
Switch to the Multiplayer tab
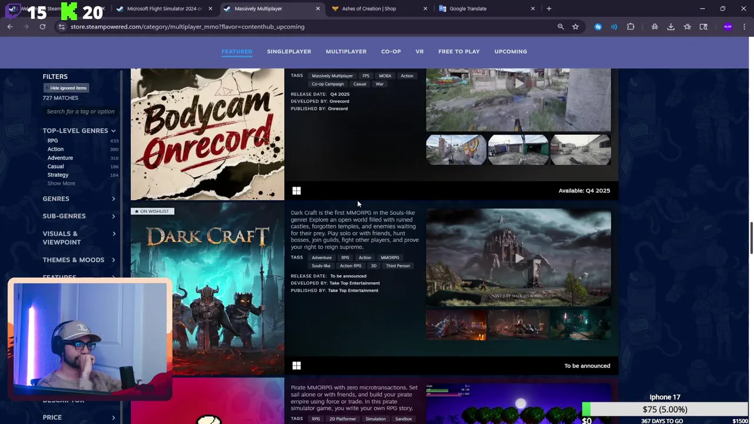click(346, 51)
